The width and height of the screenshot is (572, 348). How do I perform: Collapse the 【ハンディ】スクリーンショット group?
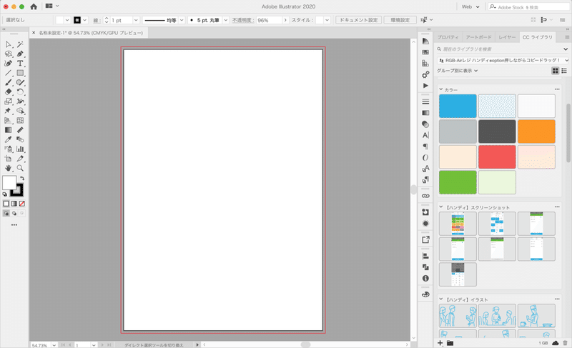coord(441,207)
